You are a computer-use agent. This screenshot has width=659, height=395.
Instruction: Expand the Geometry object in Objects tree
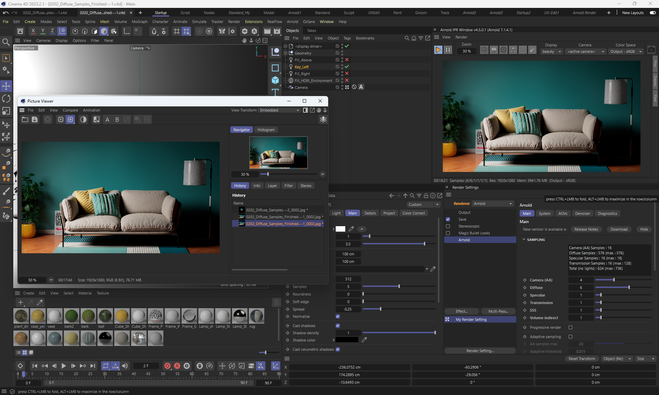(x=285, y=53)
